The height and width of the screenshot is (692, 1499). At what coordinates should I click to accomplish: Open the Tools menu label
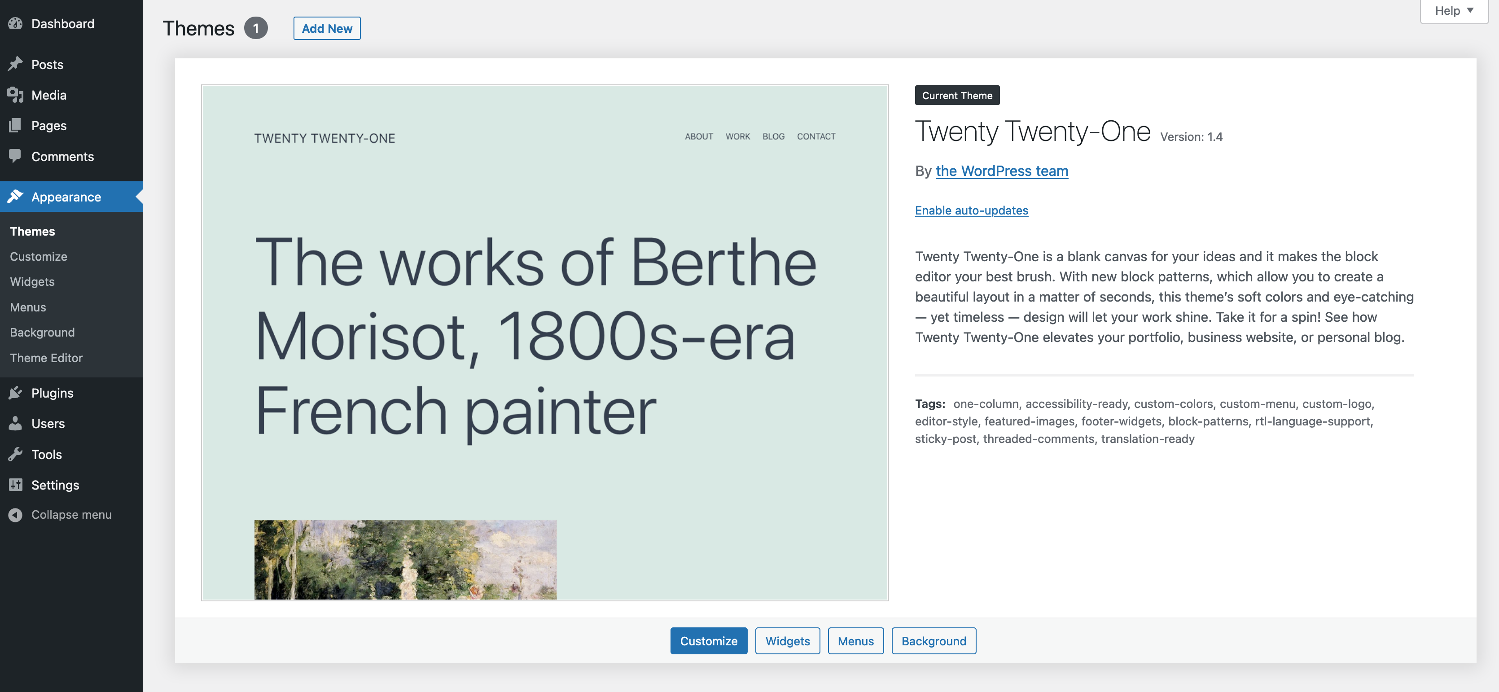coord(47,455)
